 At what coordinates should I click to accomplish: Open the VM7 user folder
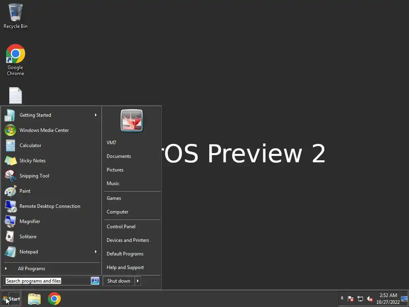(111, 143)
